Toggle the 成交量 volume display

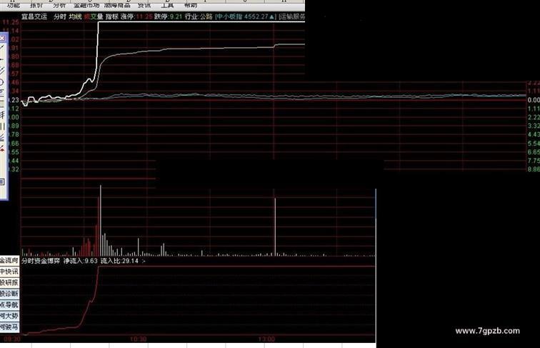coord(94,16)
